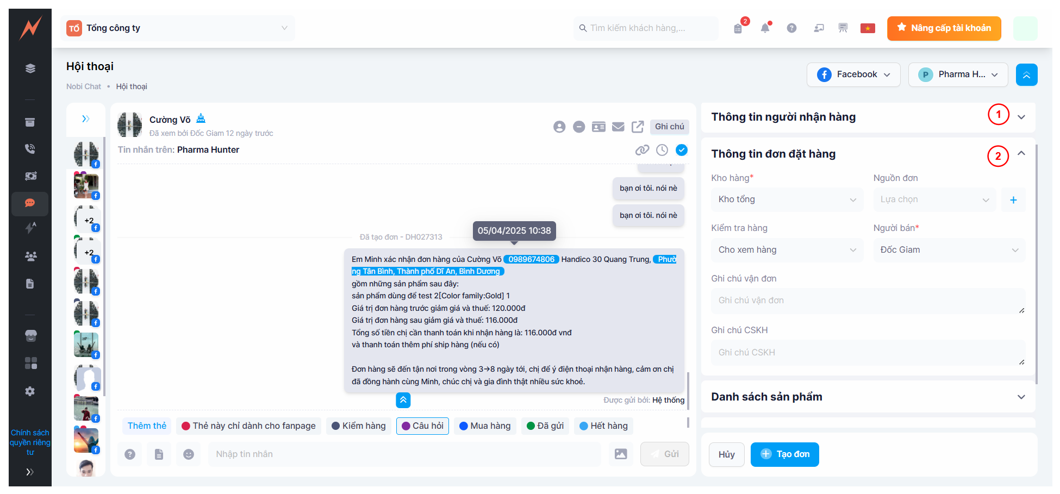Click the notification bell icon
The width and height of the screenshot is (1060, 494).
pyautogui.click(x=765, y=28)
